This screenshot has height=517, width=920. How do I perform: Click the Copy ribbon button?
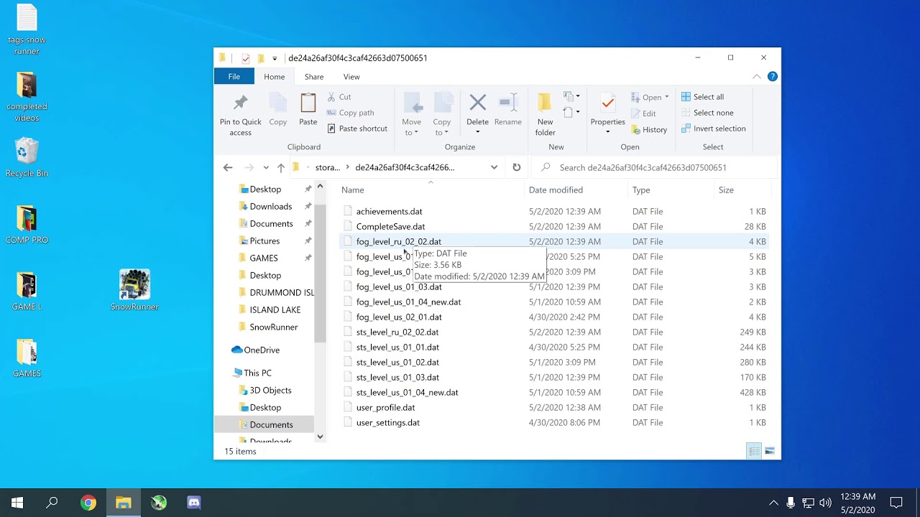(278, 111)
